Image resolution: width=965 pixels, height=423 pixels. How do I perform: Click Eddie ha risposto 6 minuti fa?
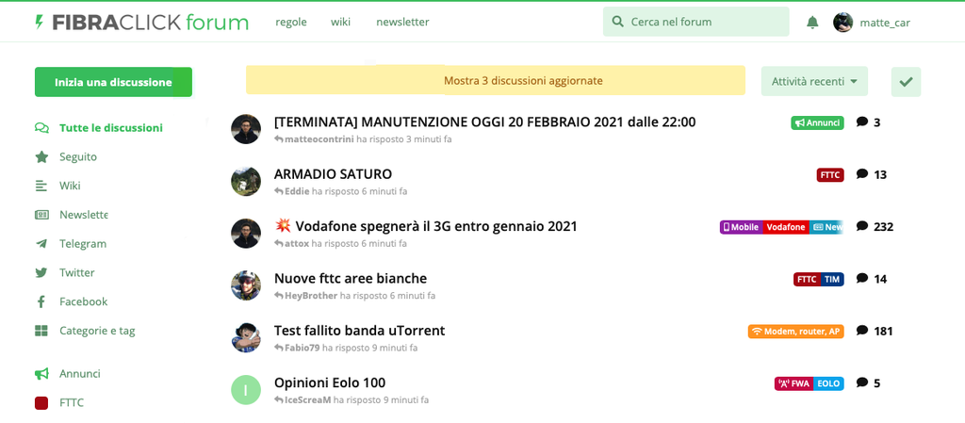341,192
